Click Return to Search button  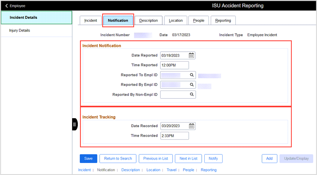click(118, 159)
